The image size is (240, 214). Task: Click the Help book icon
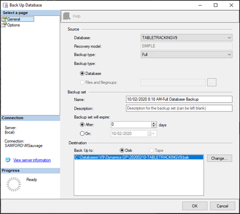coord(66,16)
